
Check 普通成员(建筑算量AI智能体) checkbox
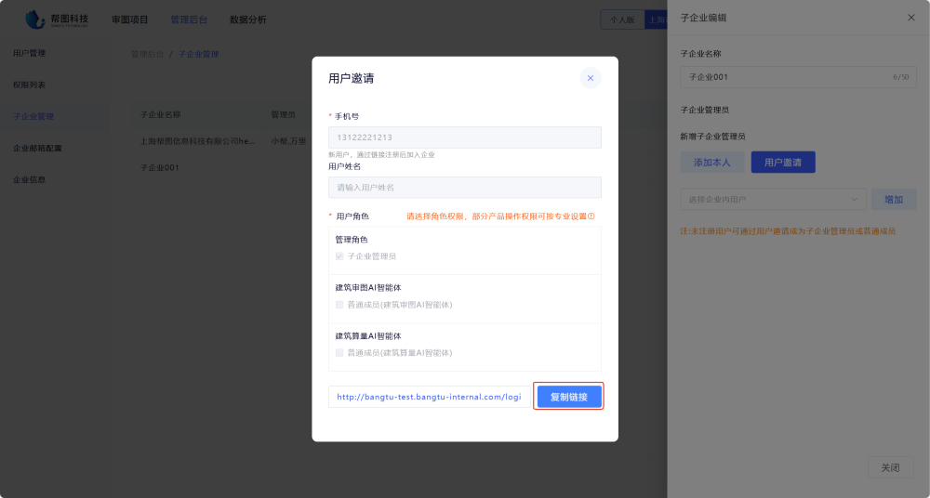pyautogui.click(x=339, y=353)
